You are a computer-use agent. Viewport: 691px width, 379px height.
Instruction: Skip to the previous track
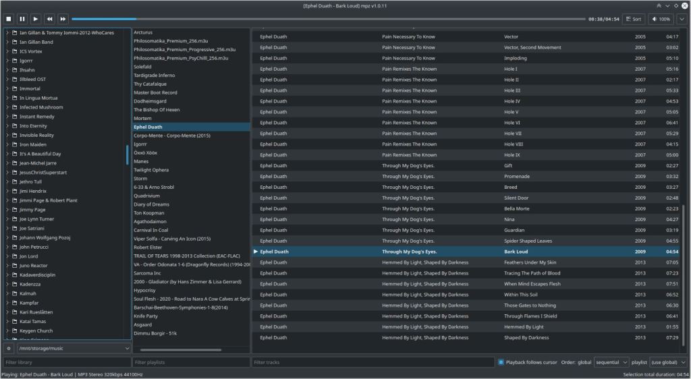[x=49, y=19]
